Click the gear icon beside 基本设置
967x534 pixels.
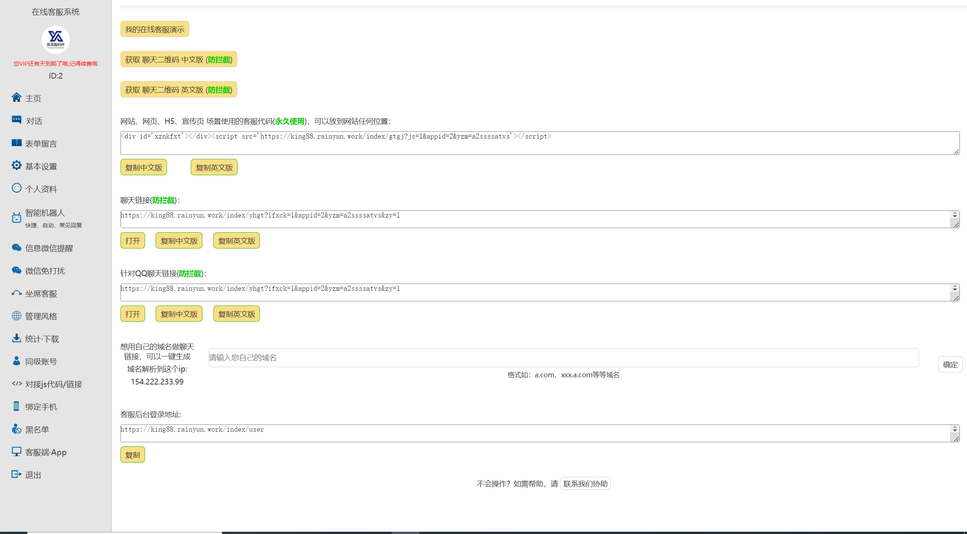coord(16,165)
